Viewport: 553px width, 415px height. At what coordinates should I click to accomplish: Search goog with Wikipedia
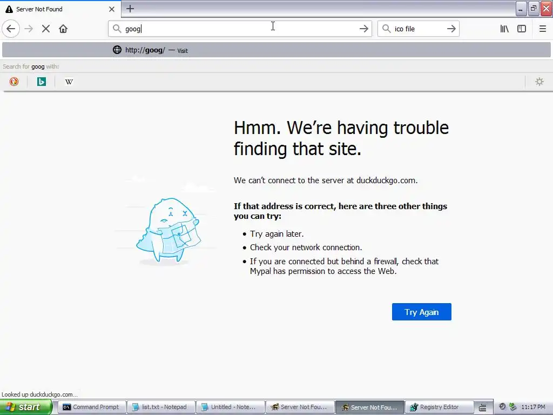[69, 82]
